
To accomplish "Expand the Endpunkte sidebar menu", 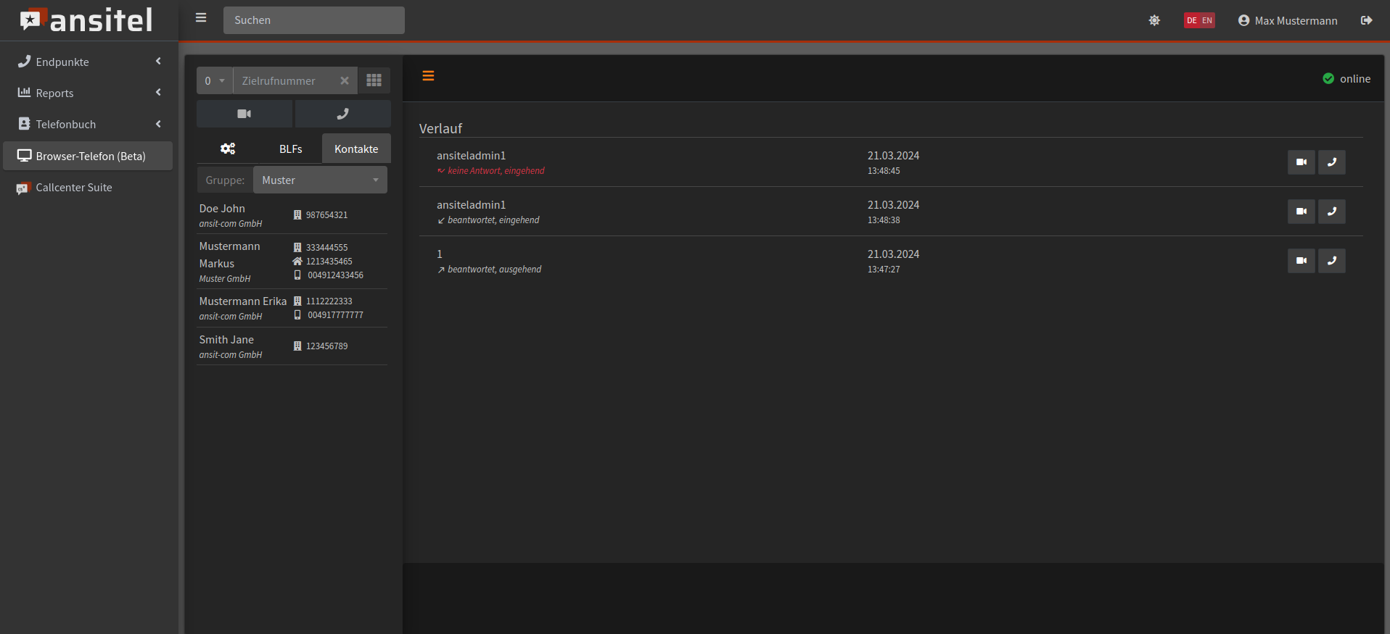I will tap(89, 62).
